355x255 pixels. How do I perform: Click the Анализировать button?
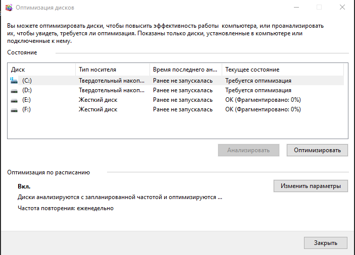click(x=248, y=150)
